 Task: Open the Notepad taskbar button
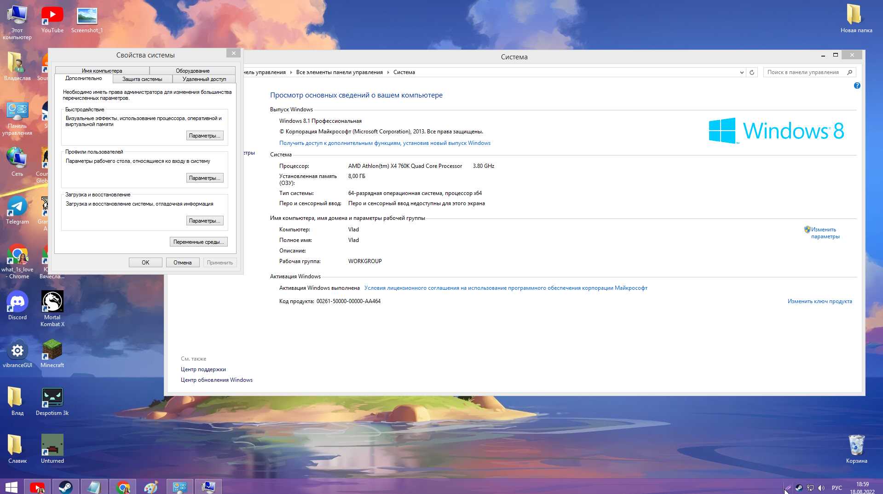pos(94,487)
